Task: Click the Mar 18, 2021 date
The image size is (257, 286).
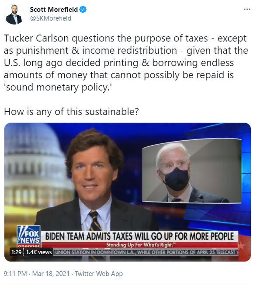Action: click(x=51, y=274)
